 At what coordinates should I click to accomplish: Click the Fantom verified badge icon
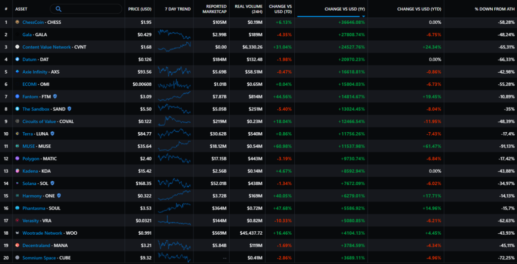(55, 96)
